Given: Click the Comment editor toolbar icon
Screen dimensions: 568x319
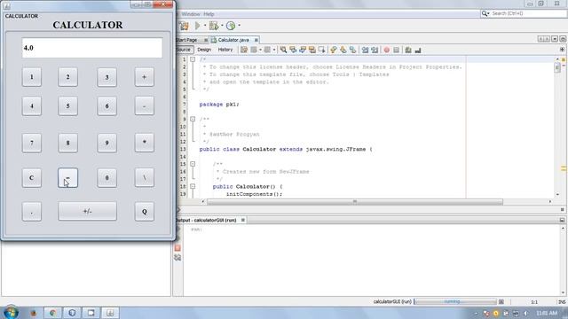Looking at the screenshot, I should click(408, 50).
